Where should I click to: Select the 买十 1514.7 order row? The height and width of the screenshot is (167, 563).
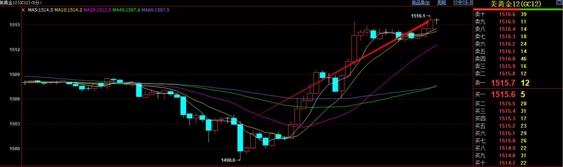pyautogui.click(x=518, y=163)
